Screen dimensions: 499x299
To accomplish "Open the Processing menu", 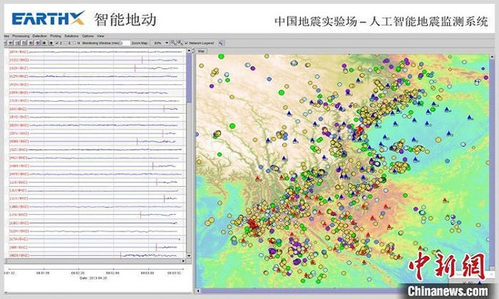I will [21, 36].
